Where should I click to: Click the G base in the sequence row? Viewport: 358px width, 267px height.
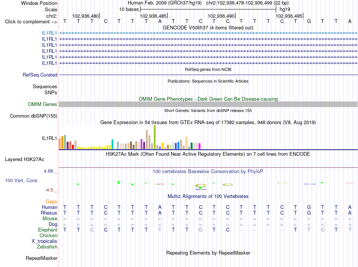(309, 21)
